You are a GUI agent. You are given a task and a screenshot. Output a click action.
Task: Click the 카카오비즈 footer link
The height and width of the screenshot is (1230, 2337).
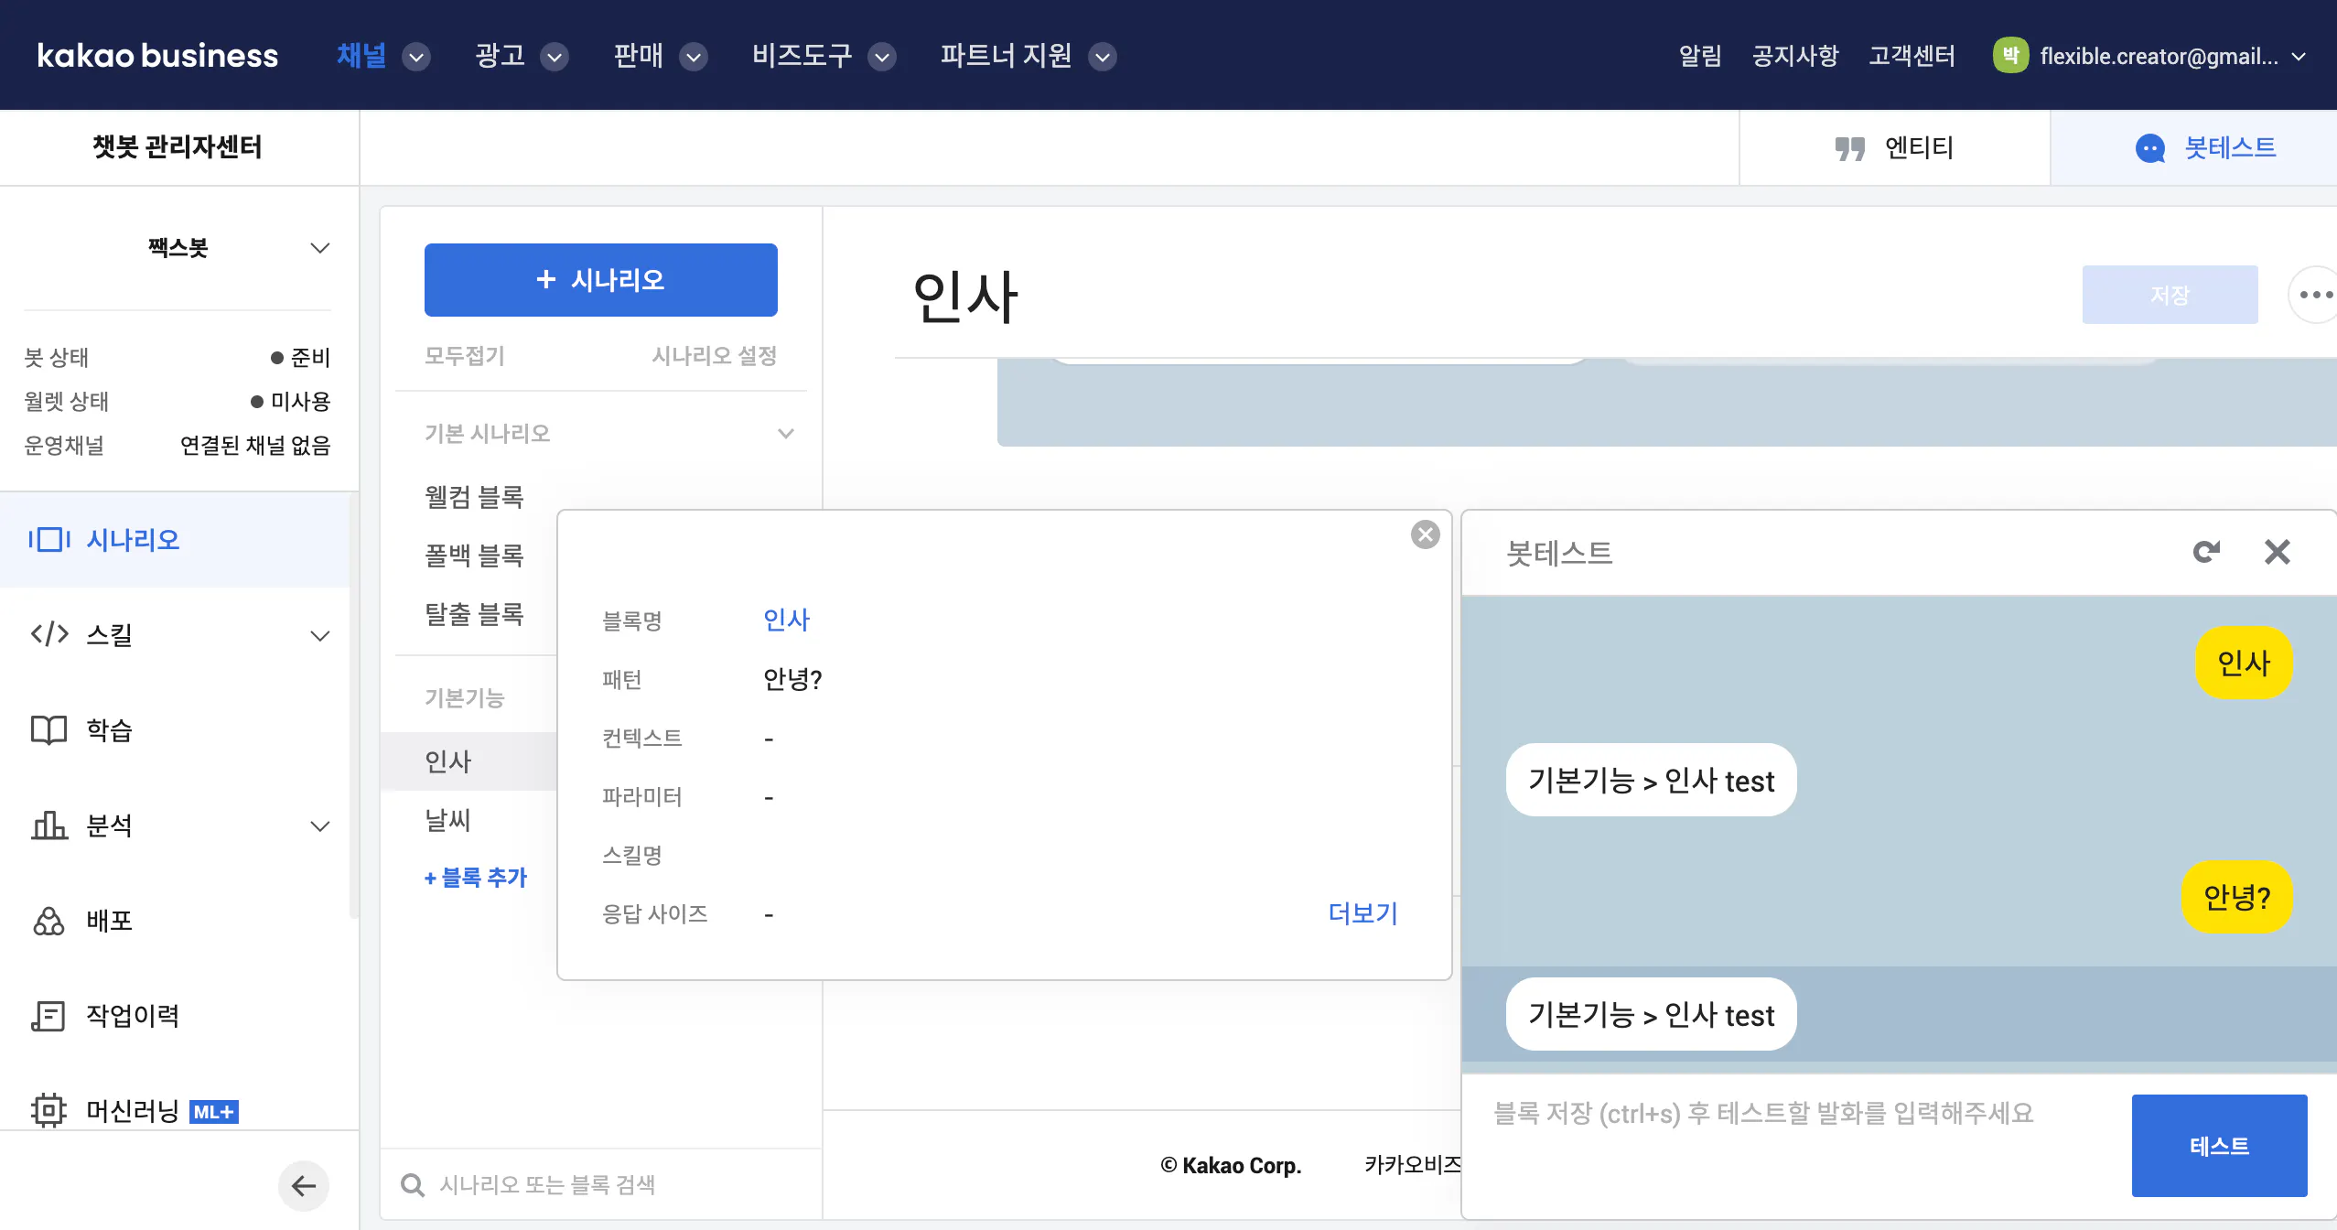tap(1413, 1164)
